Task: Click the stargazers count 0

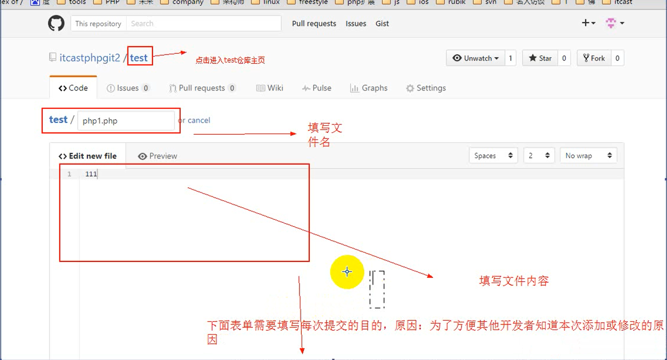Action: click(x=564, y=58)
